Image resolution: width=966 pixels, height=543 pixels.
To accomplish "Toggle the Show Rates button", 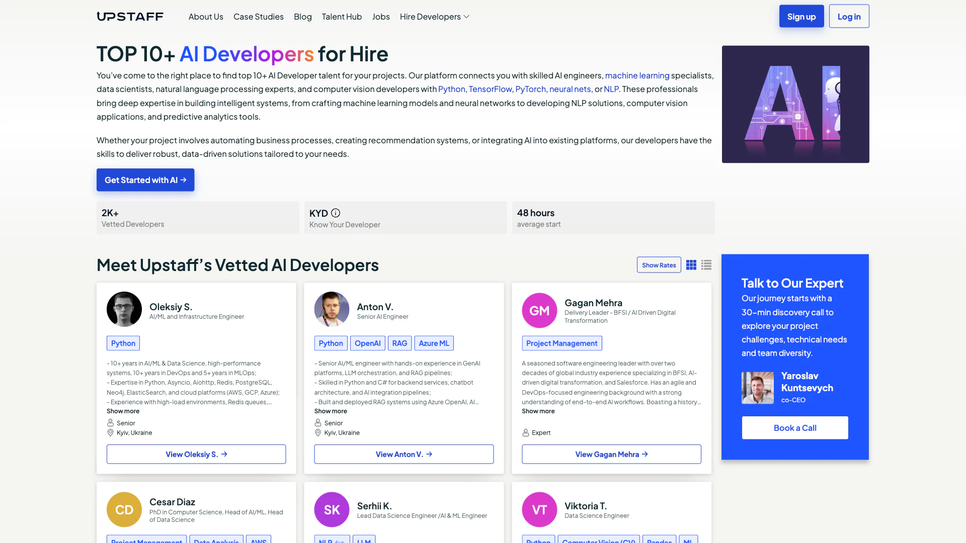I will click(659, 265).
